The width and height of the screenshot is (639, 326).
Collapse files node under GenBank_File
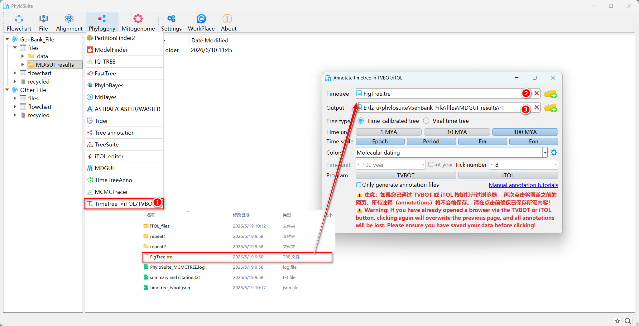15,48
